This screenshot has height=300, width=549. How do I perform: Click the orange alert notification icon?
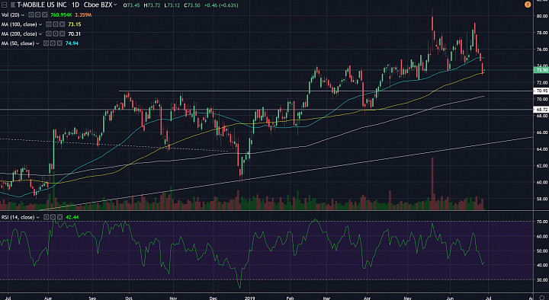click(x=528, y=5)
